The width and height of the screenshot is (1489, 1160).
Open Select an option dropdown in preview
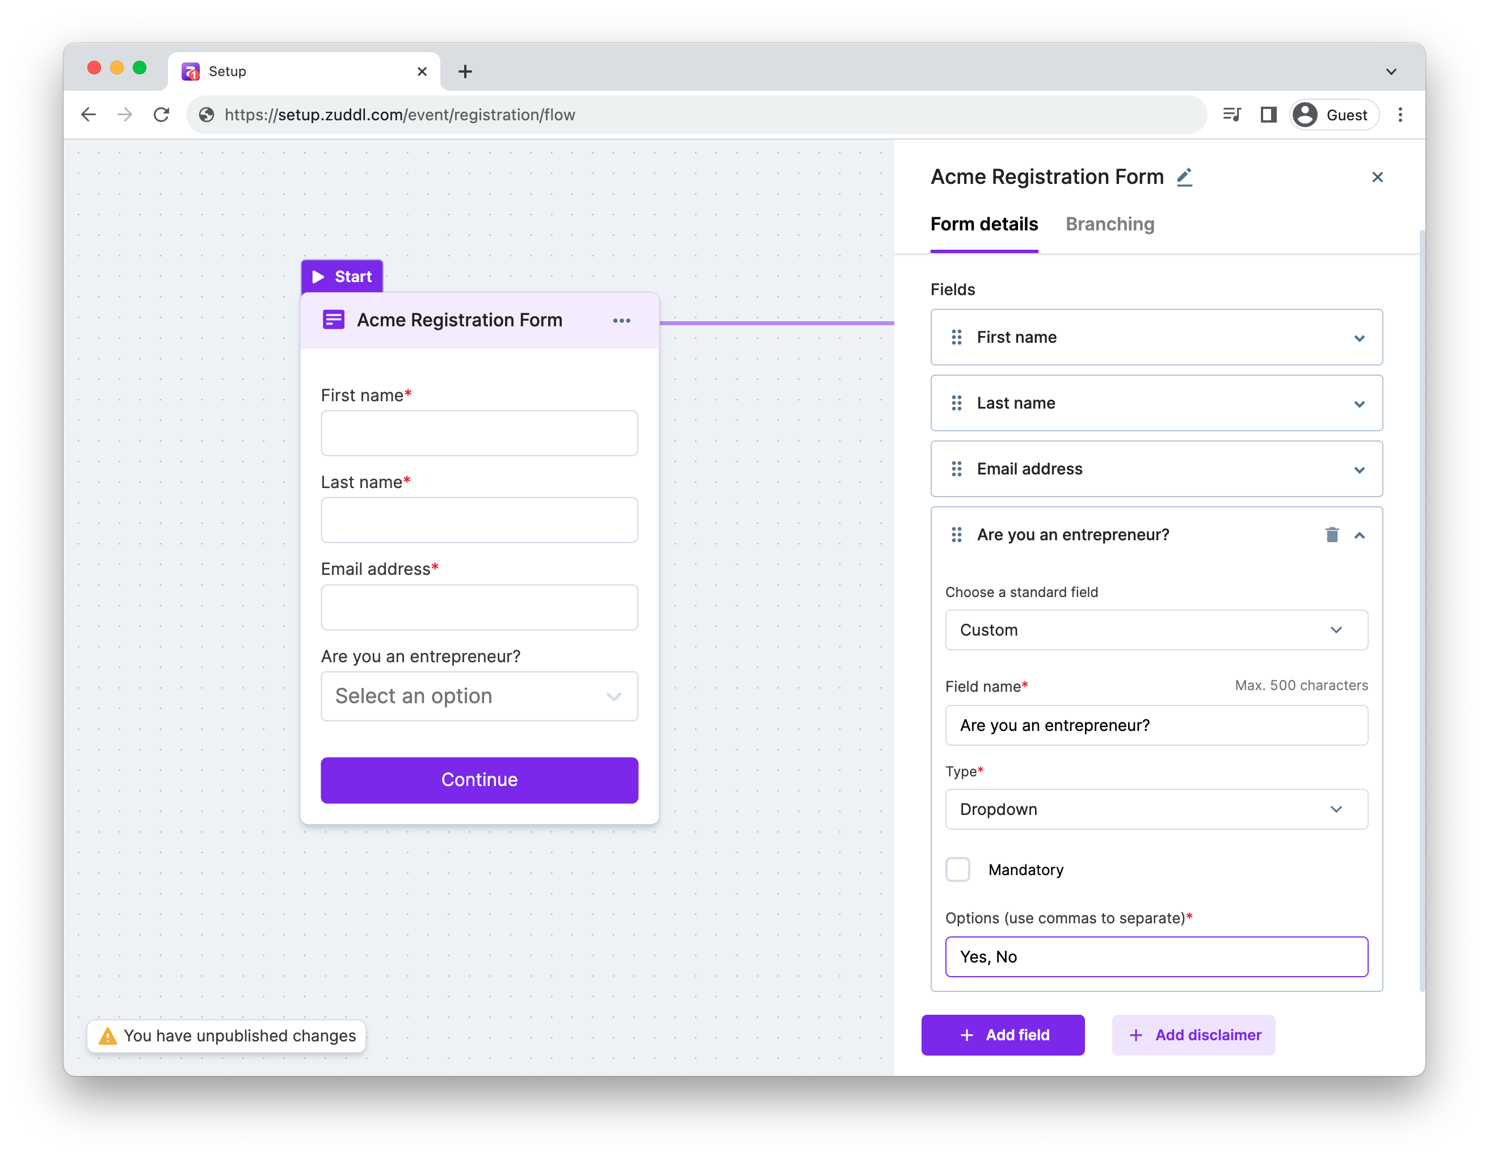[x=479, y=696]
